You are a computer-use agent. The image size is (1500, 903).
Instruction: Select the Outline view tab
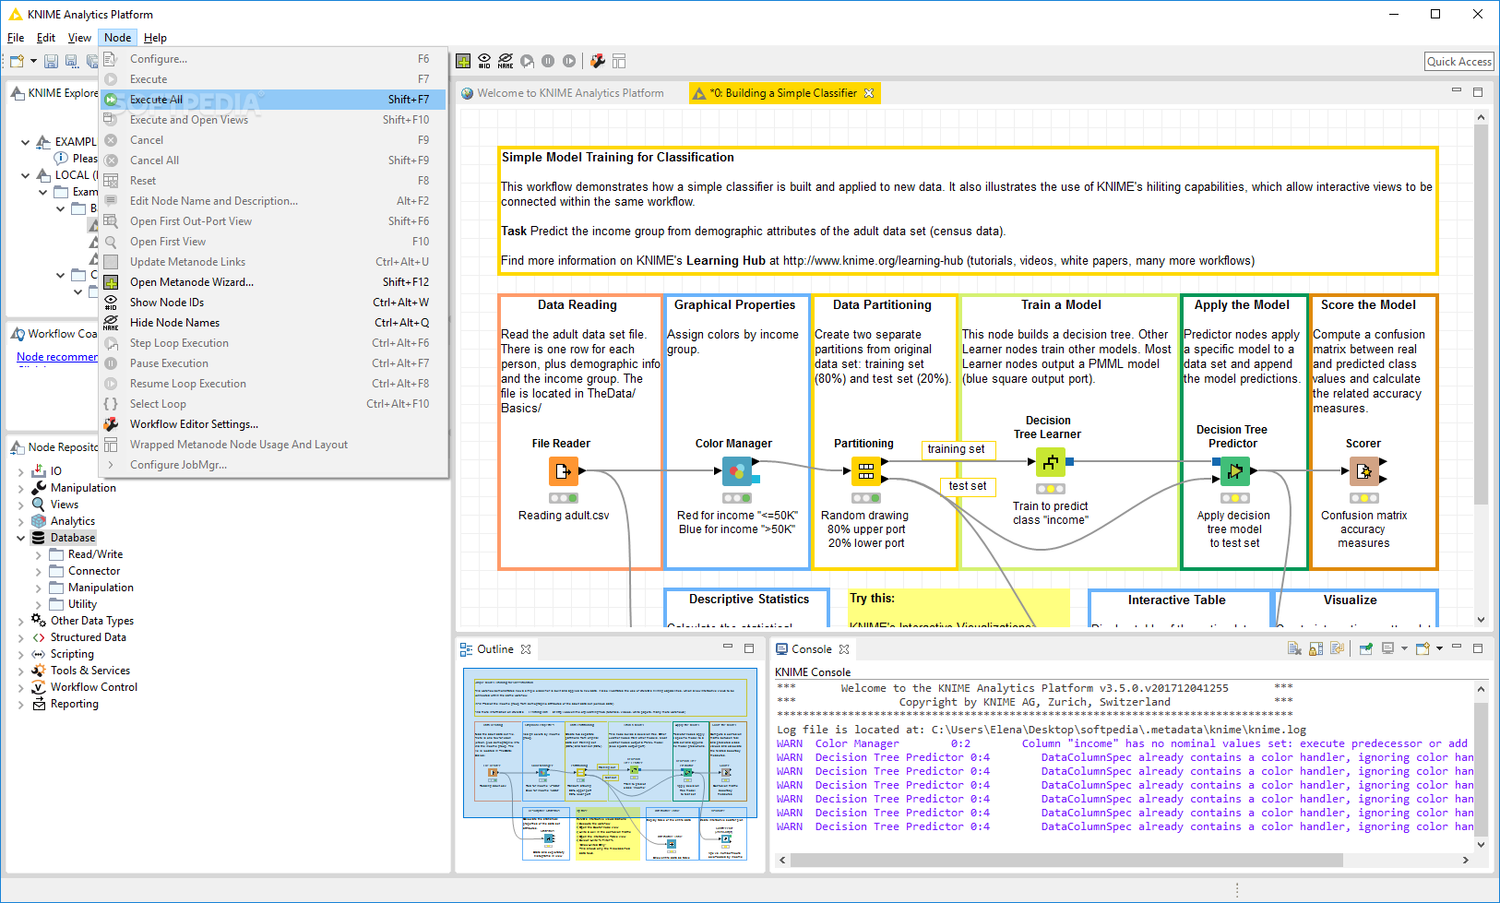point(495,649)
